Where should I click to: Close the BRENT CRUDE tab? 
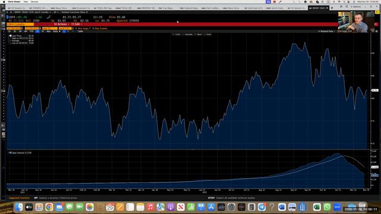coord(327,8)
